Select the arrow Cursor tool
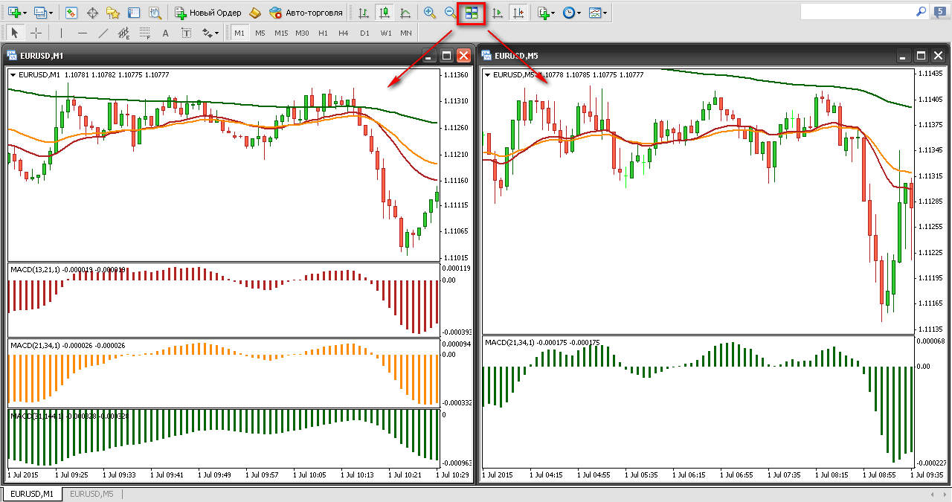The width and height of the screenshot is (952, 502). point(15,33)
